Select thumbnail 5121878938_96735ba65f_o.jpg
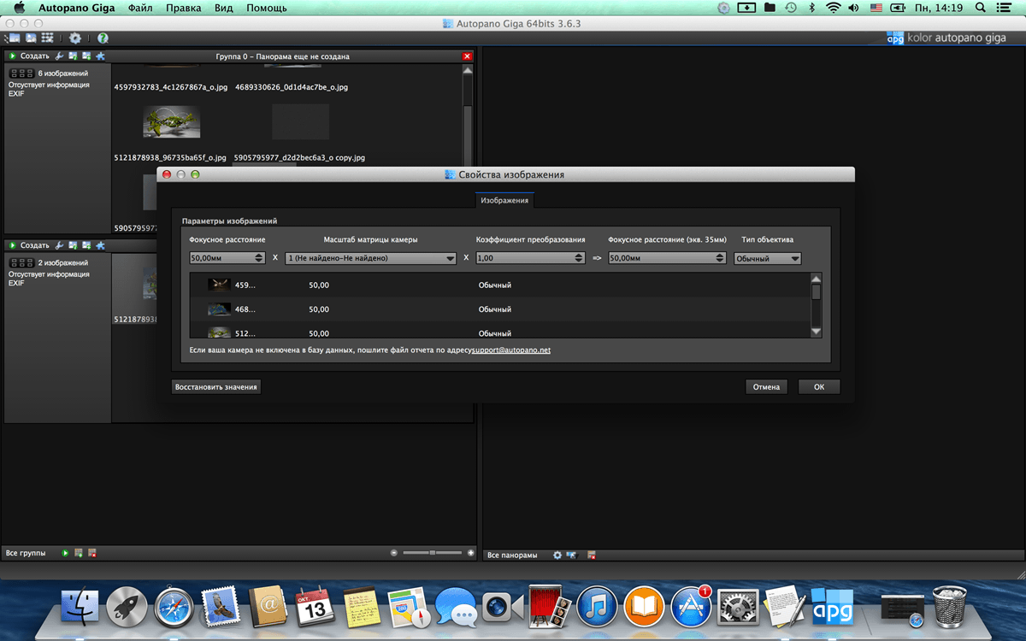 point(172,121)
